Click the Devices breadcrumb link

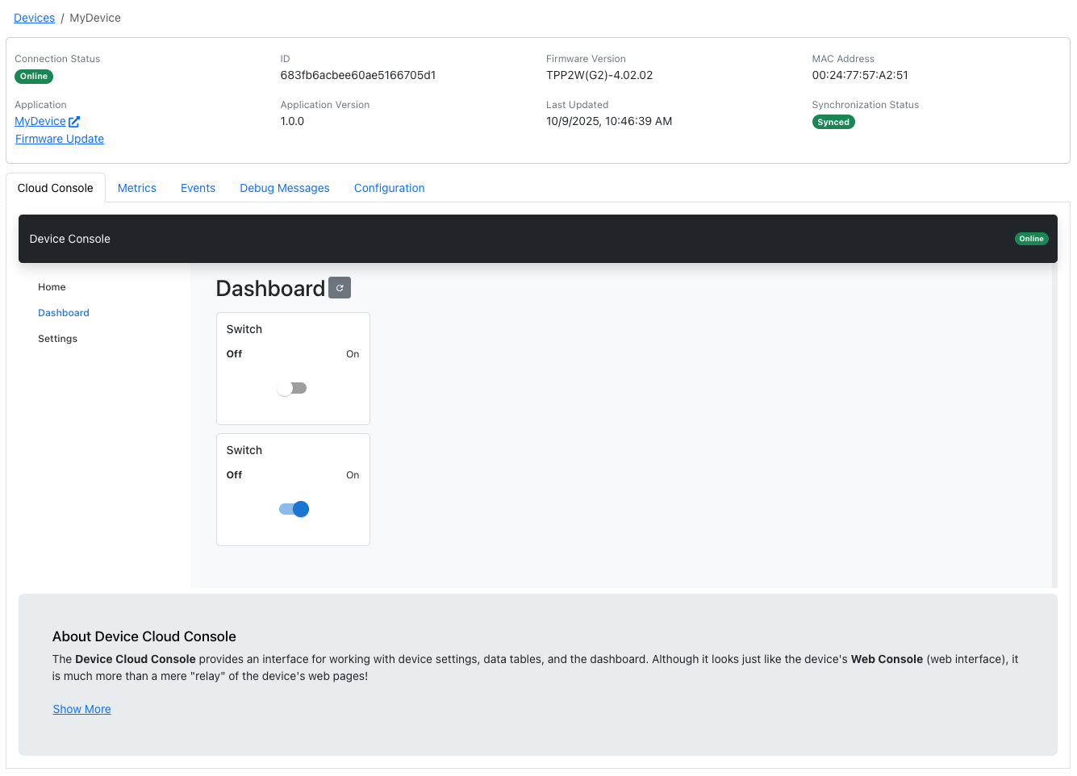pyautogui.click(x=35, y=18)
